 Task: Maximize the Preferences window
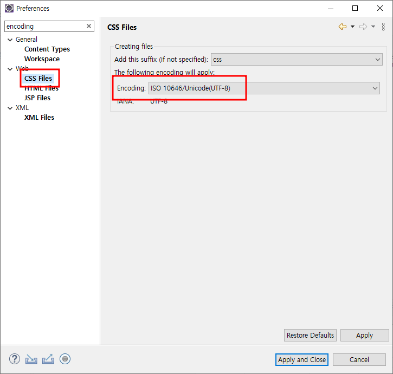(355, 8)
